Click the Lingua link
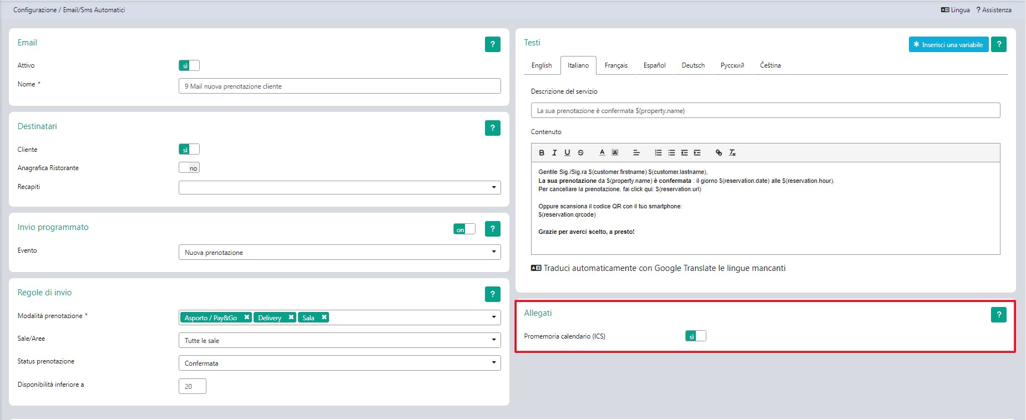 click(x=956, y=10)
